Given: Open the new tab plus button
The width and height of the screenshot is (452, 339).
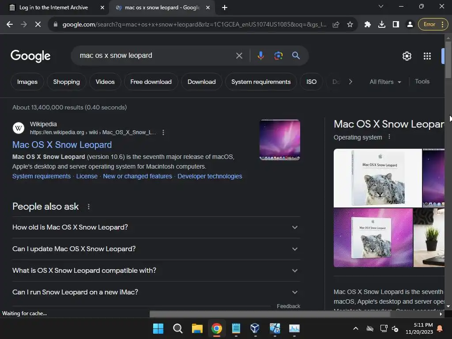Looking at the screenshot, I should pos(225,8).
